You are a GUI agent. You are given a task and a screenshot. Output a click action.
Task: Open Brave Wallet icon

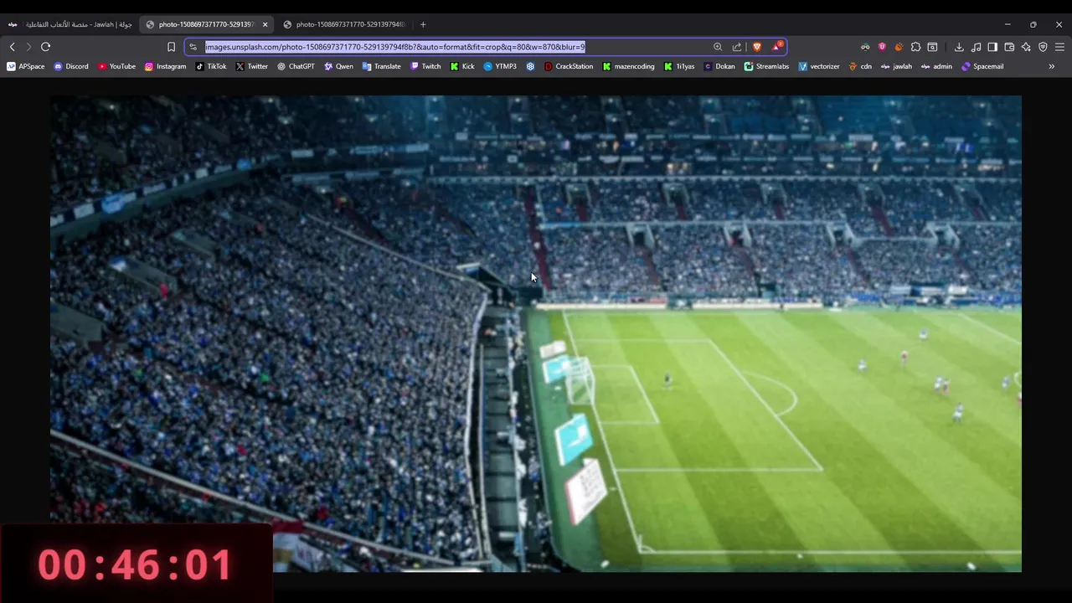(1009, 47)
